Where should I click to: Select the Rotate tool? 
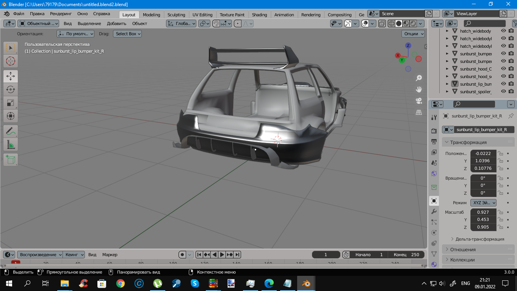(x=11, y=89)
